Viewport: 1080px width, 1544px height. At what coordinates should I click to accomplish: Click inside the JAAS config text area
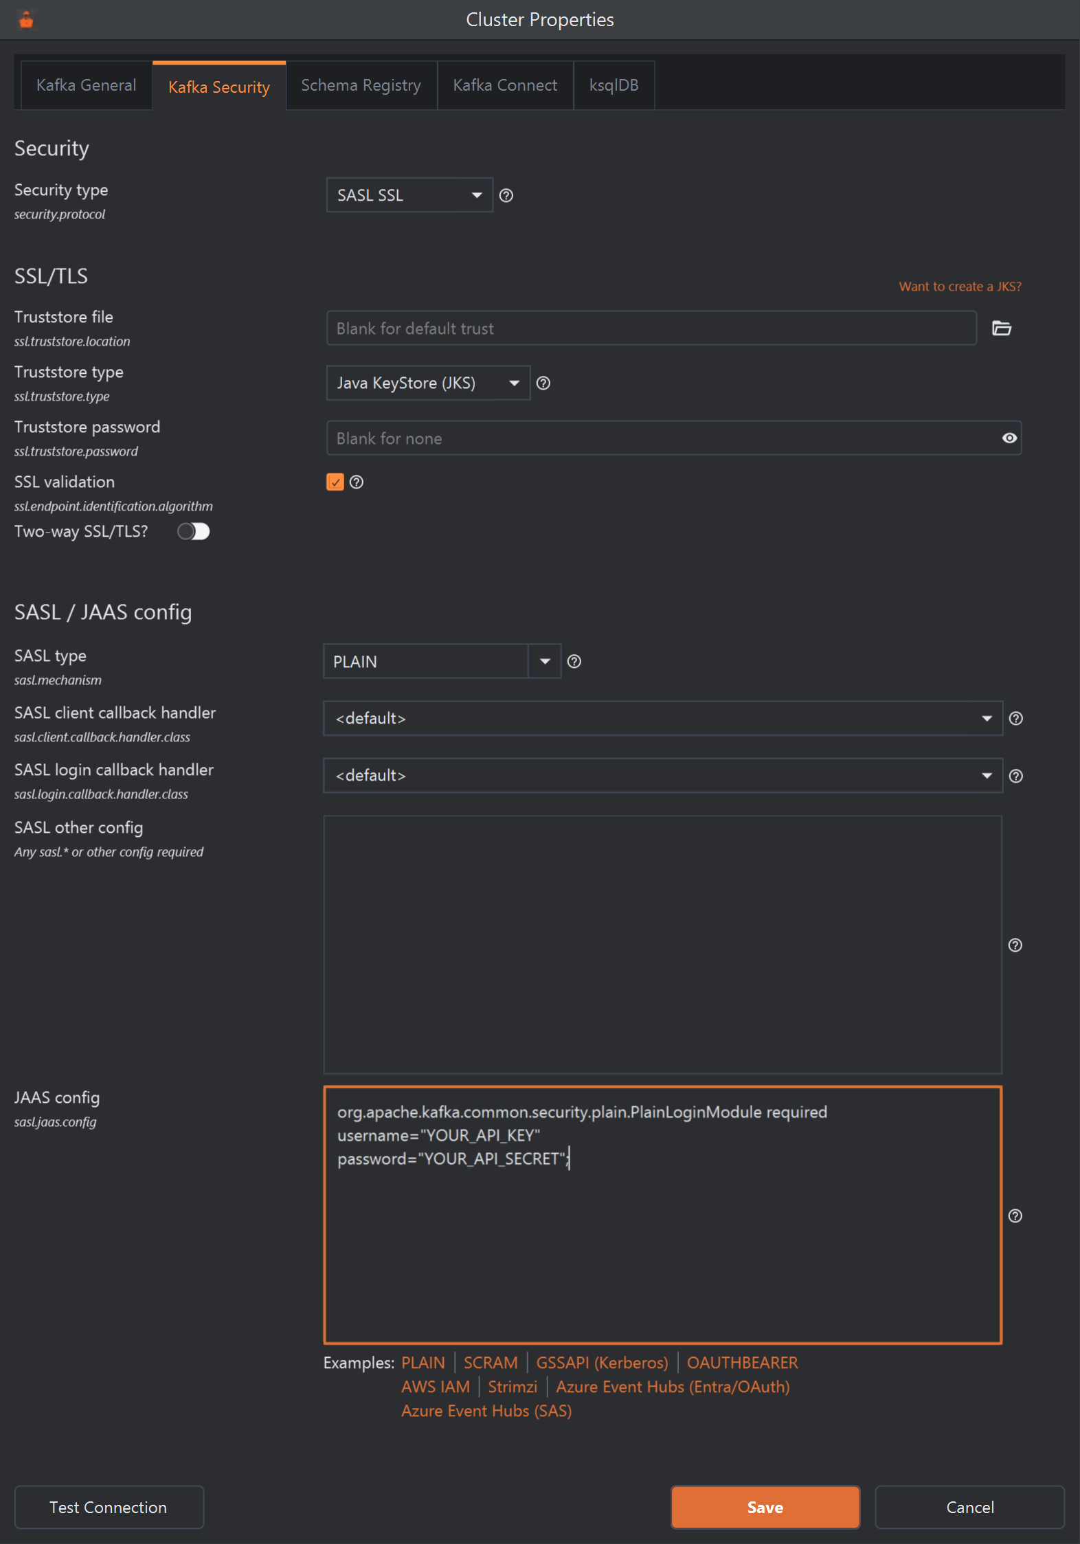663,1215
